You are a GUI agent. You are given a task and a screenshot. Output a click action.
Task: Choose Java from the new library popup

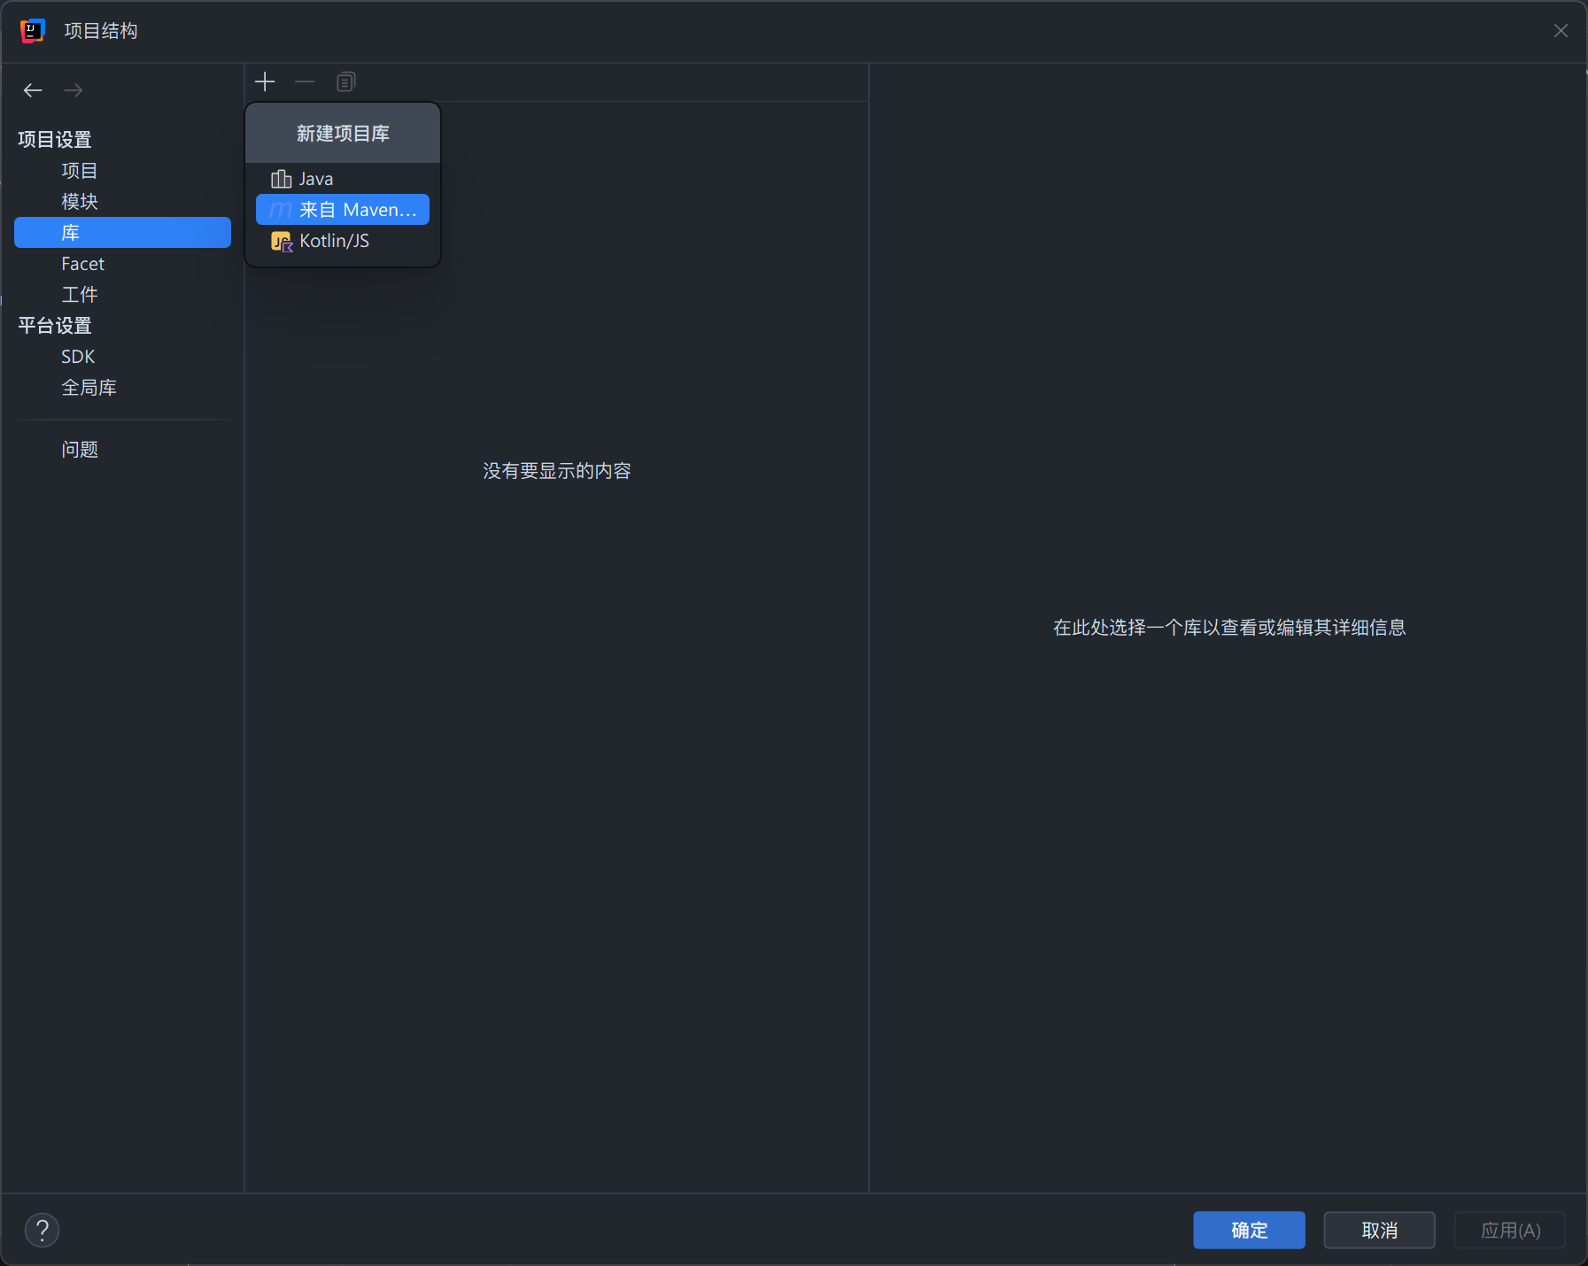pos(315,179)
